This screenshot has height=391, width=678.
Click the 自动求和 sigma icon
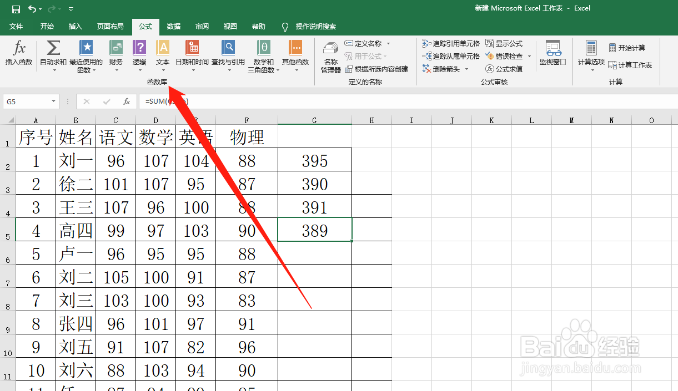click(53, 48)
